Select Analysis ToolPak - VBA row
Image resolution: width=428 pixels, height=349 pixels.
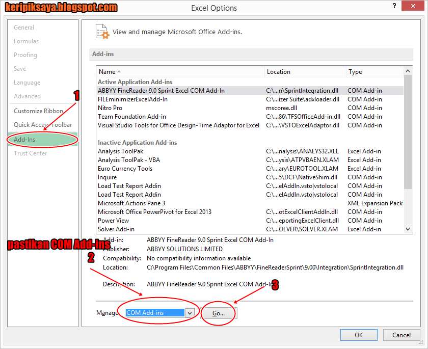point(250,160)
